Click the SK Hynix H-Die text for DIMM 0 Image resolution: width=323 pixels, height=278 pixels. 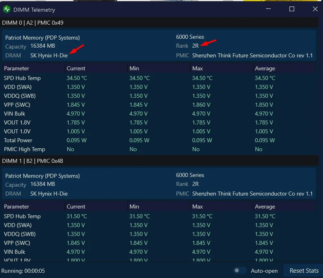49,55
